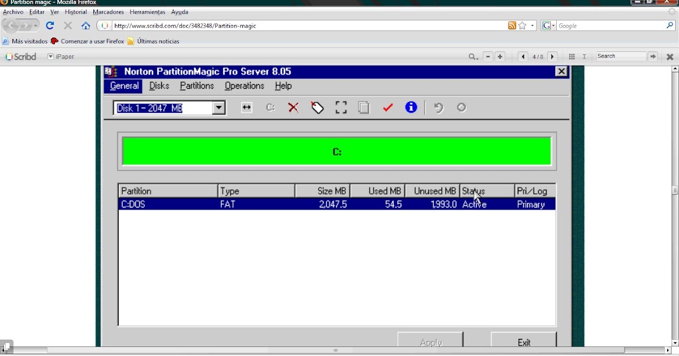Screen dimensions: 679x356
Task: Open the Partitions menu
Action: point(197,86)
